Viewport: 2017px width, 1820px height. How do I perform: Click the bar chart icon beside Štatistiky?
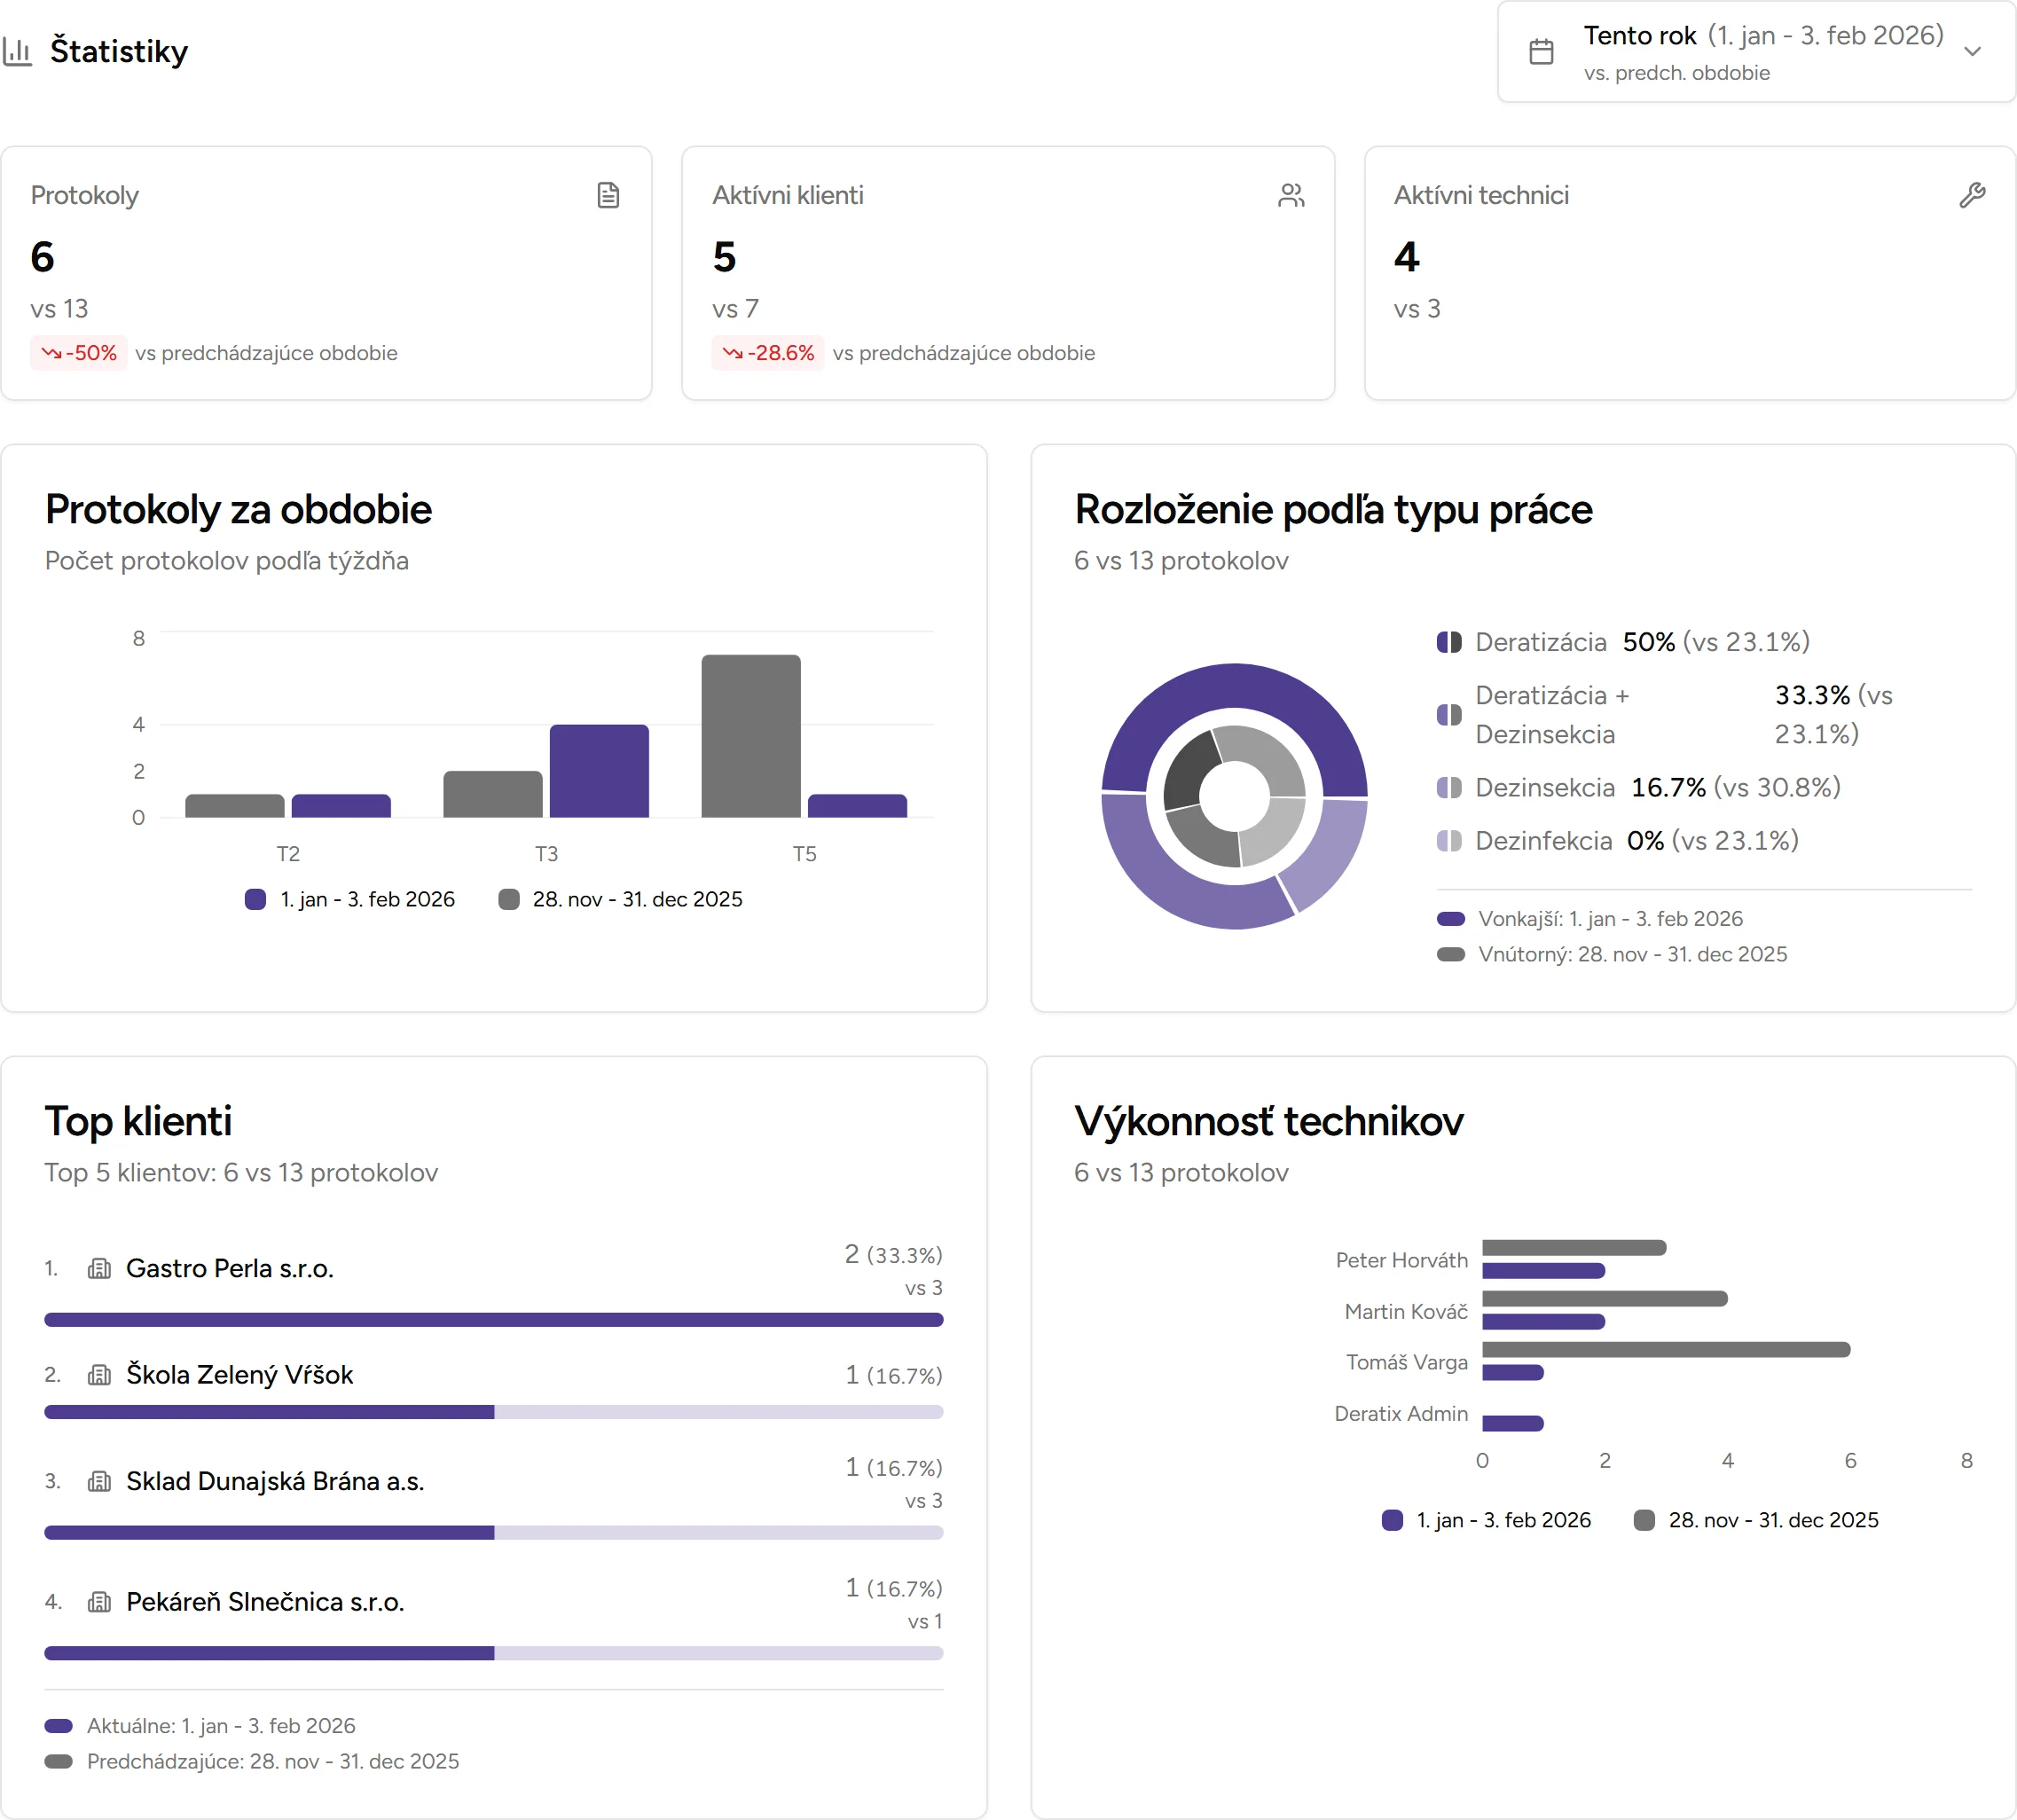[x=18, y=51]
